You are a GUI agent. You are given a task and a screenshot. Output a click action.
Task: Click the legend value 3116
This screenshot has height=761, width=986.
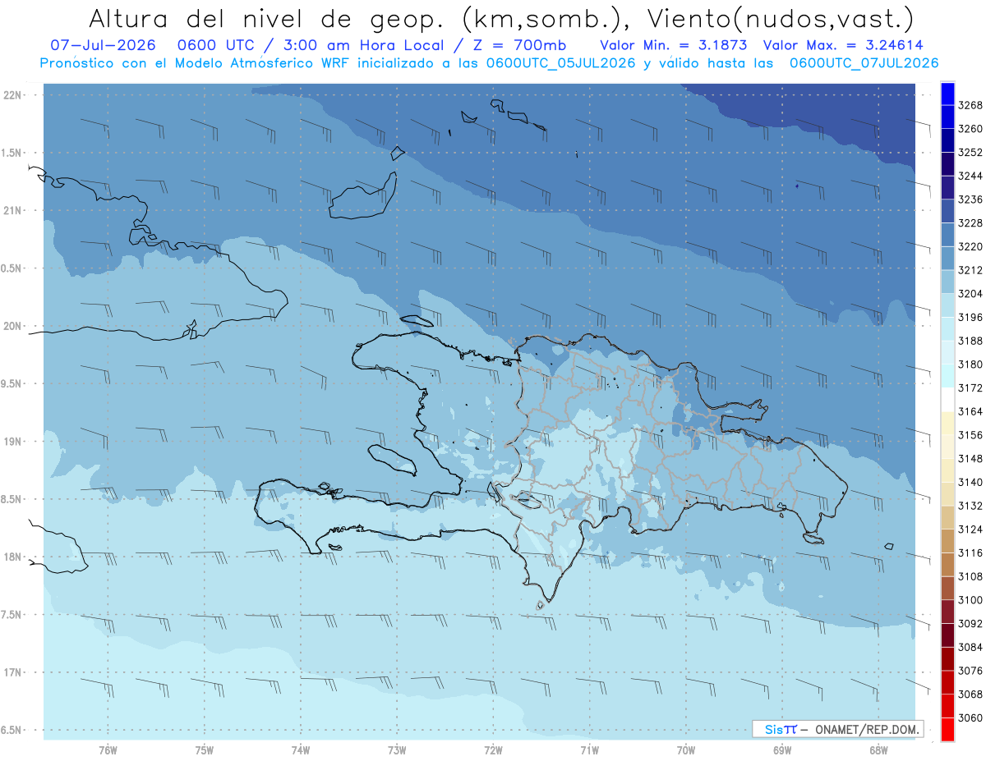970,552
